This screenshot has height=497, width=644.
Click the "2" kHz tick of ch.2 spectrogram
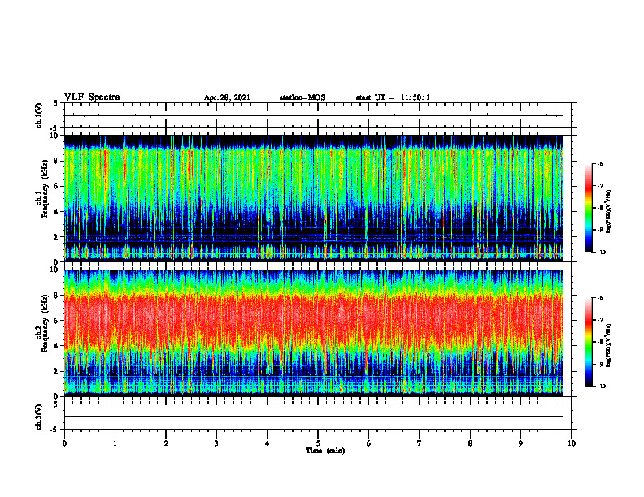(57, 371)
